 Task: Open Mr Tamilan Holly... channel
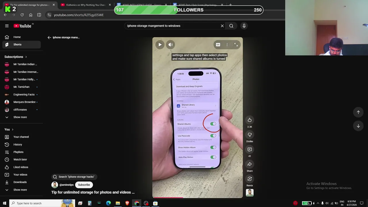tap(21, 79)
